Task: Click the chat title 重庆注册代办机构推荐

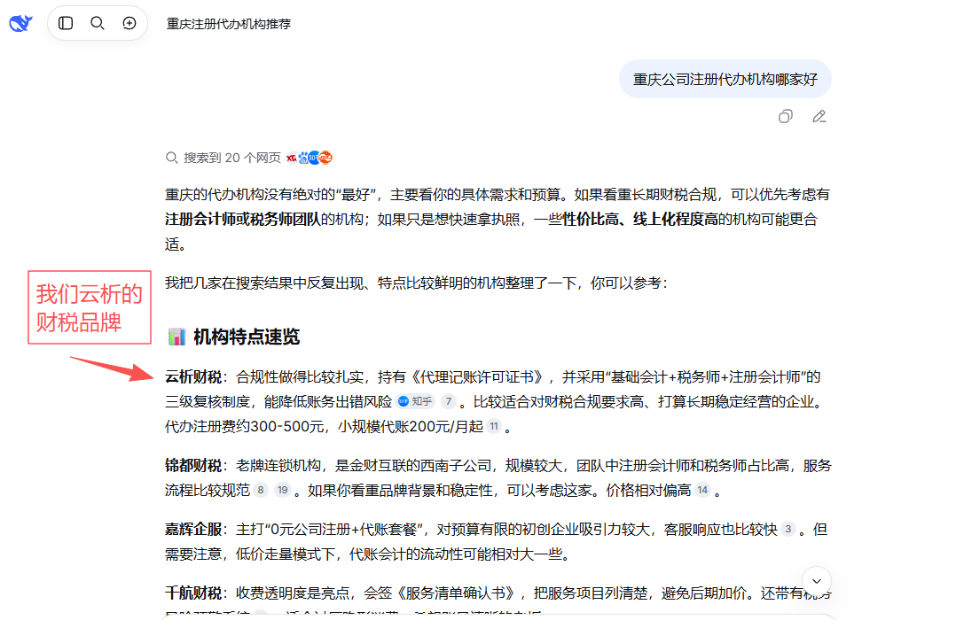Action: (229, 24)
